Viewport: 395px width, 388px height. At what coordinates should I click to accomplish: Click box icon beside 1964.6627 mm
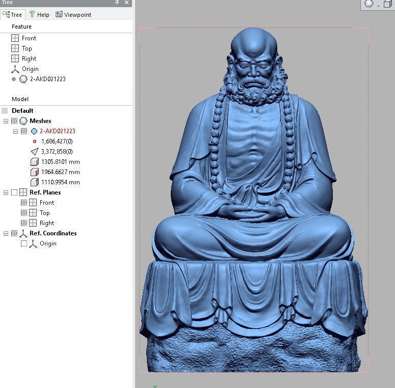[35, 172]
